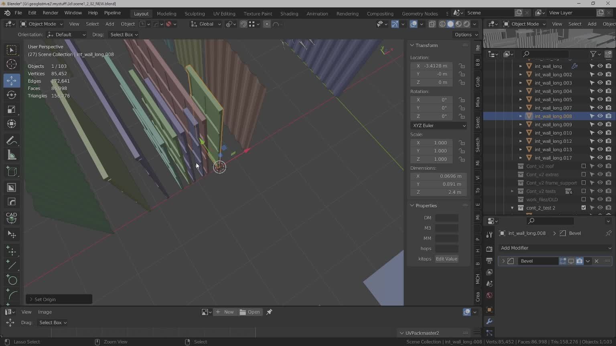The image size is (616, 346).
Task: Expand the Bevel modifier panel
Action: coord(503,261)
